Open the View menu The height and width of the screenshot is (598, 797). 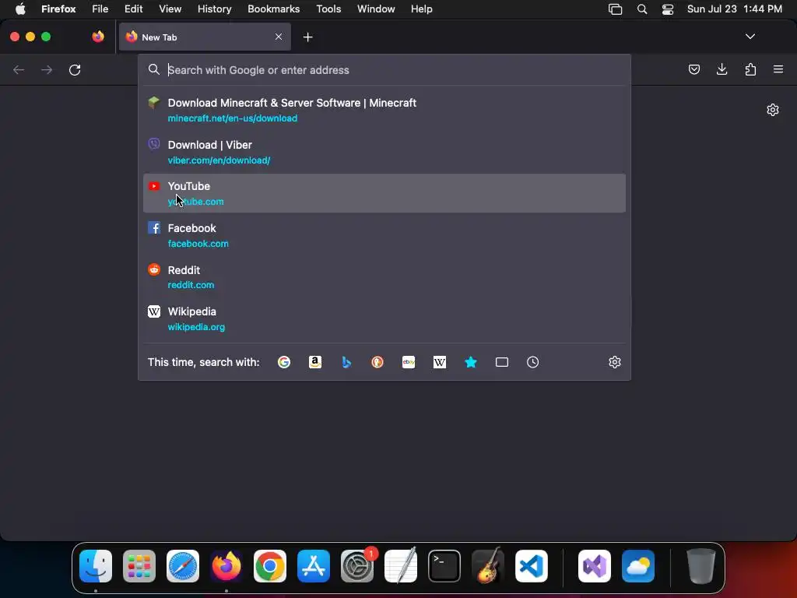tap(170, 9)
